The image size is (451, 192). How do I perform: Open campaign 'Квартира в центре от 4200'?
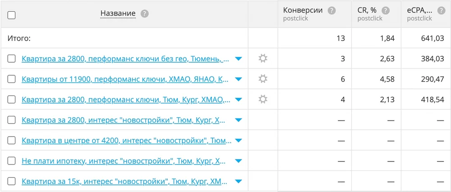pos(127,141)
